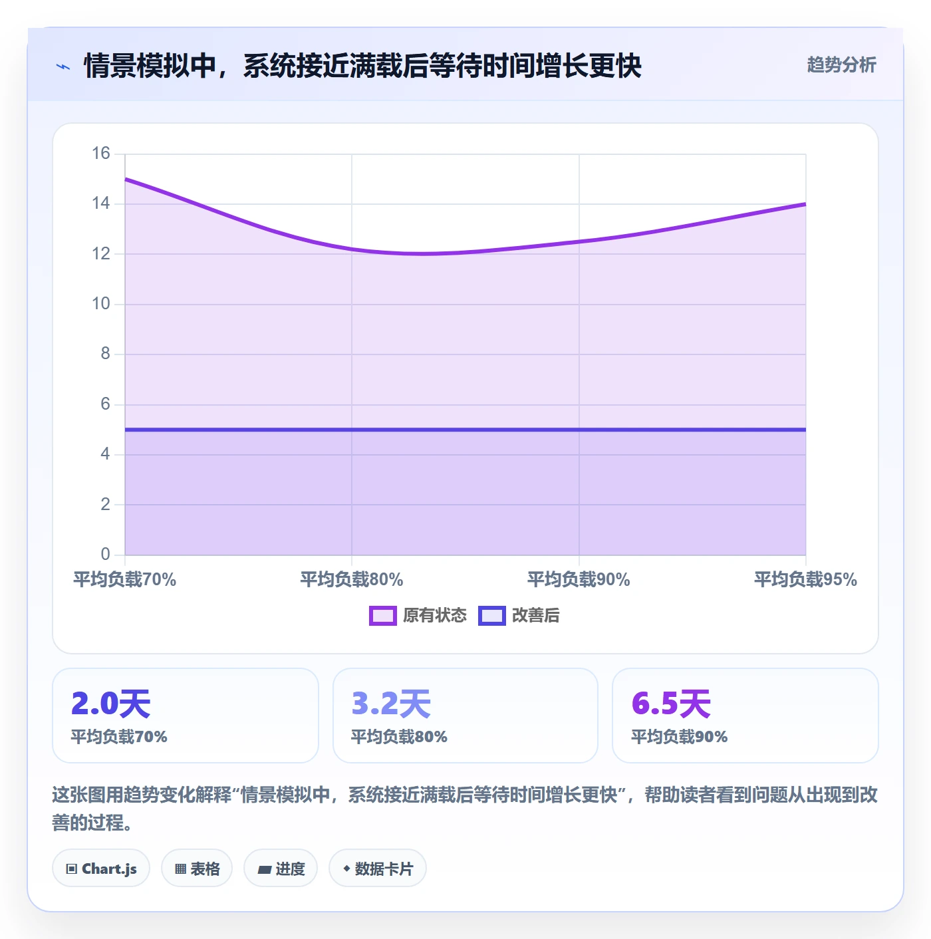This screenshot has height=939, width=931.
Task: Toggle the 原有状态 legend swatch
Action: (383, 616)
